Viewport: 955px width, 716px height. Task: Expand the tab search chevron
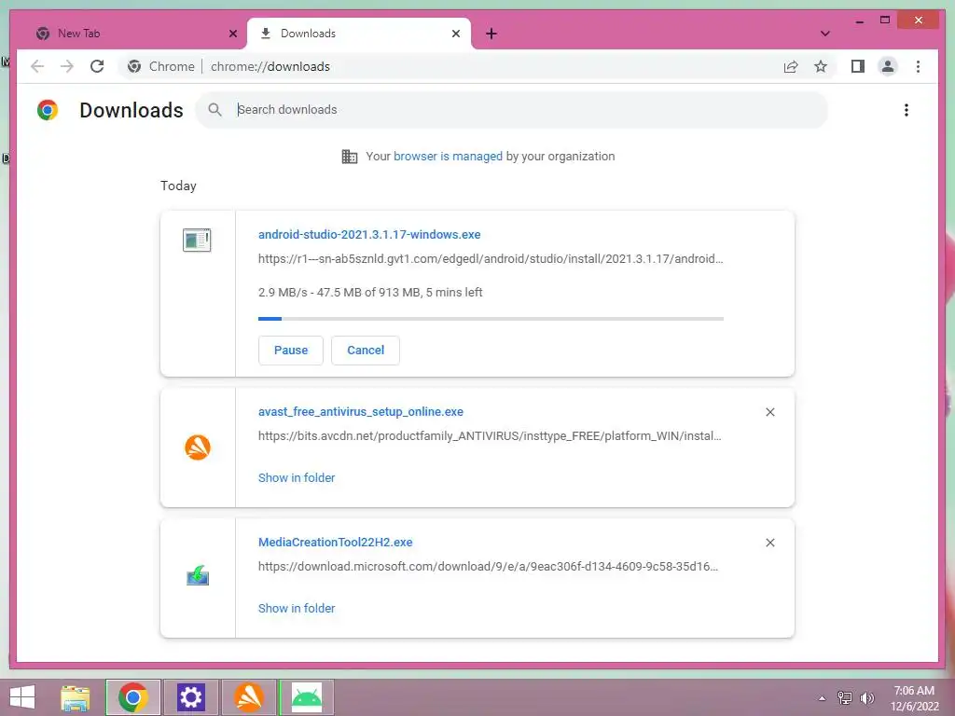[824, 34]
